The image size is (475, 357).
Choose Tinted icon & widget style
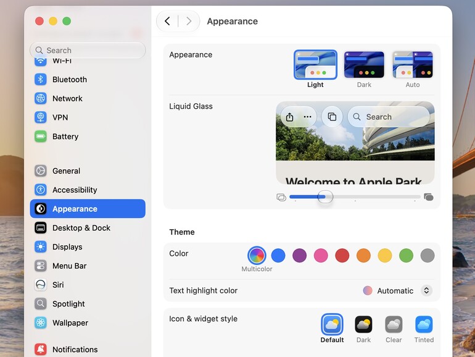pos(424,324)
